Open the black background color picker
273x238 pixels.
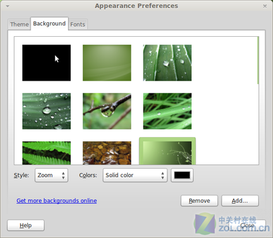(x=182, y=175)
